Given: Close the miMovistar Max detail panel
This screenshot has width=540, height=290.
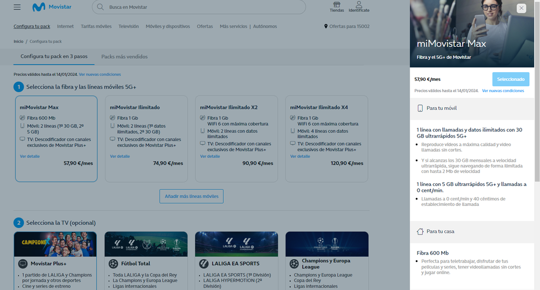Looking at the screenshot, I should (521, 8).
